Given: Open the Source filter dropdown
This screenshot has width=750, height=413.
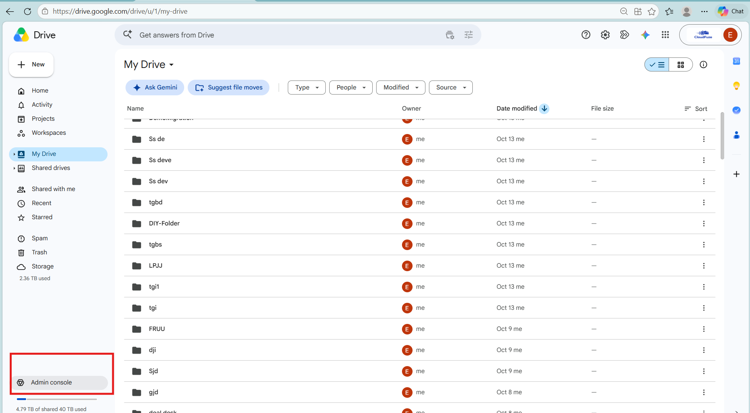Looking at the screenshot, I should click(451, 88).
